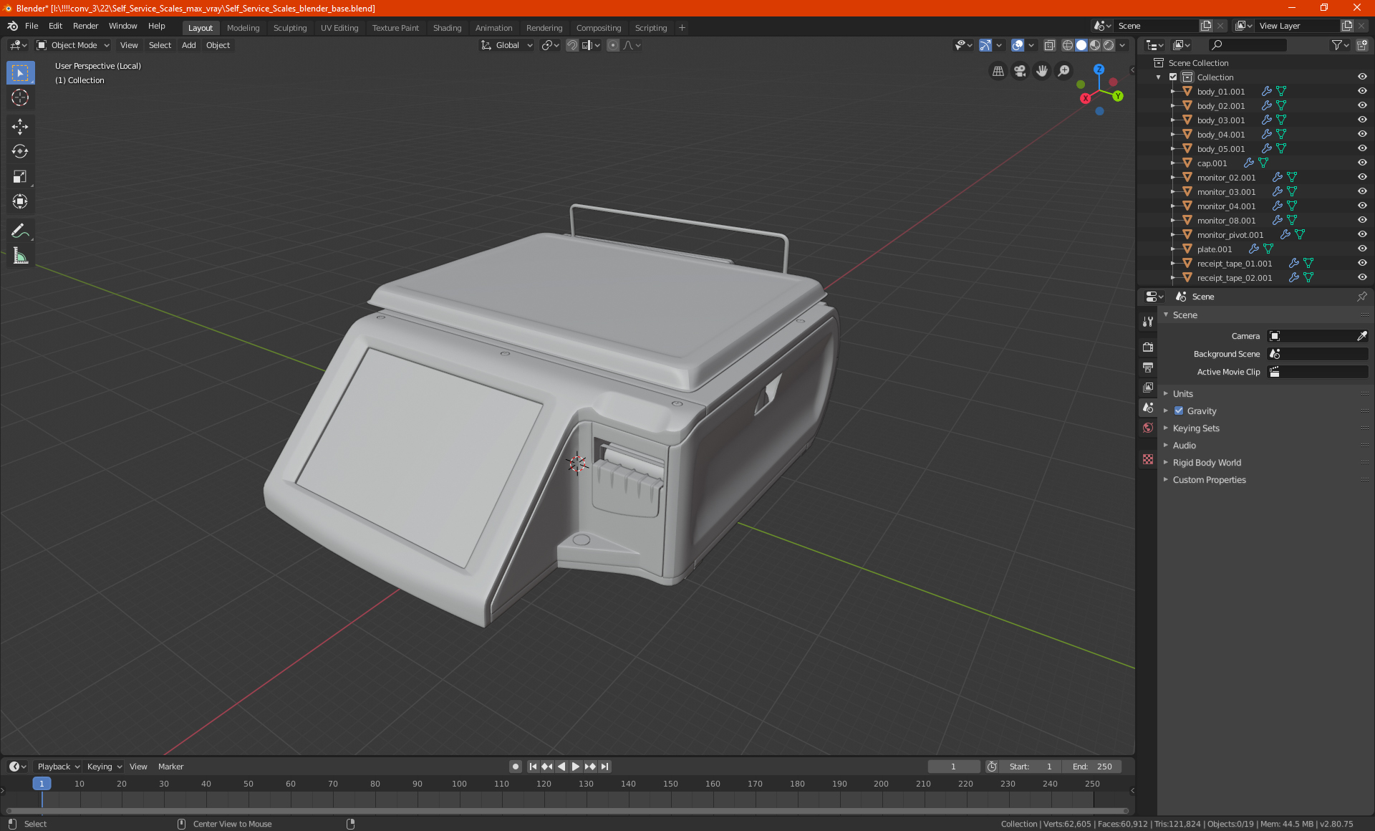Image resolution: width=1375 pixels, height=831 pixels.
Task: Open the Active Tool properties tab
Action: coord(1148,322)
